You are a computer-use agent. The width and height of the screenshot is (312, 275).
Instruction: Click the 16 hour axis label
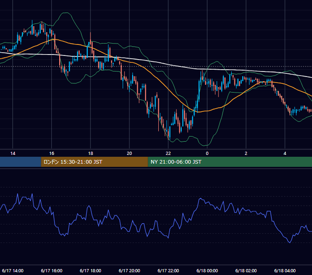(51, 154)
